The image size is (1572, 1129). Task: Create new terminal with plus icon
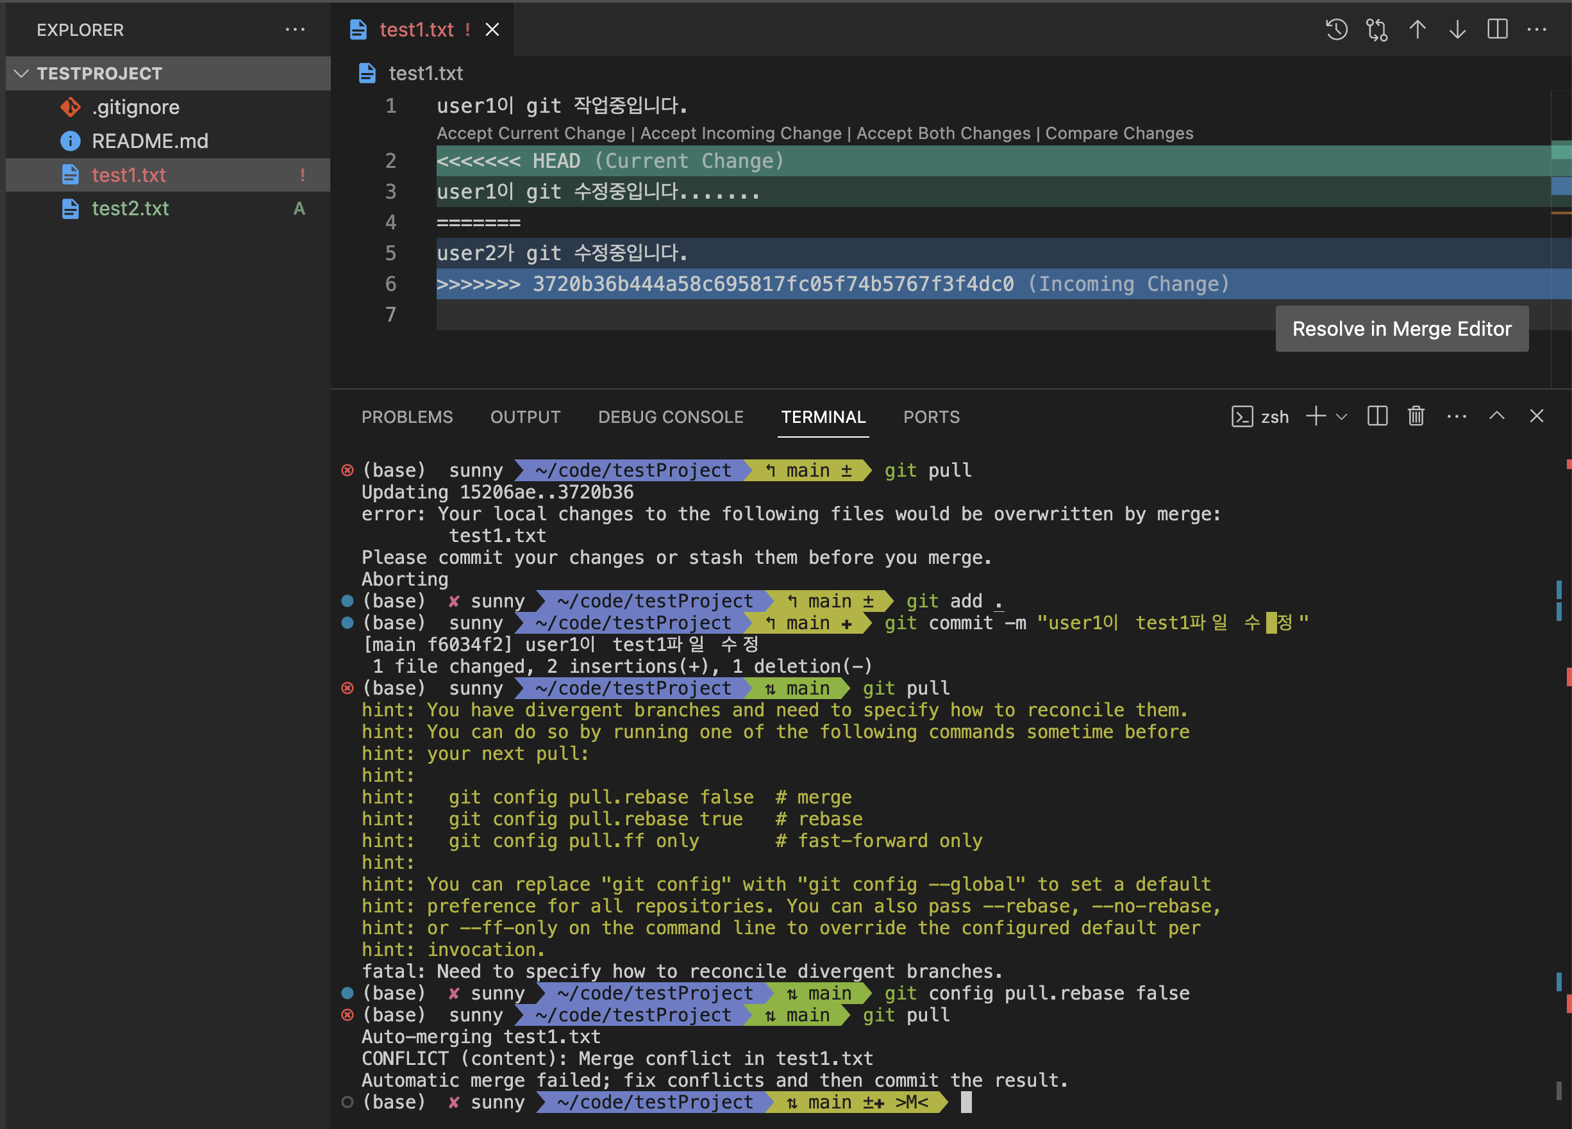click(x=1316, y=416)
